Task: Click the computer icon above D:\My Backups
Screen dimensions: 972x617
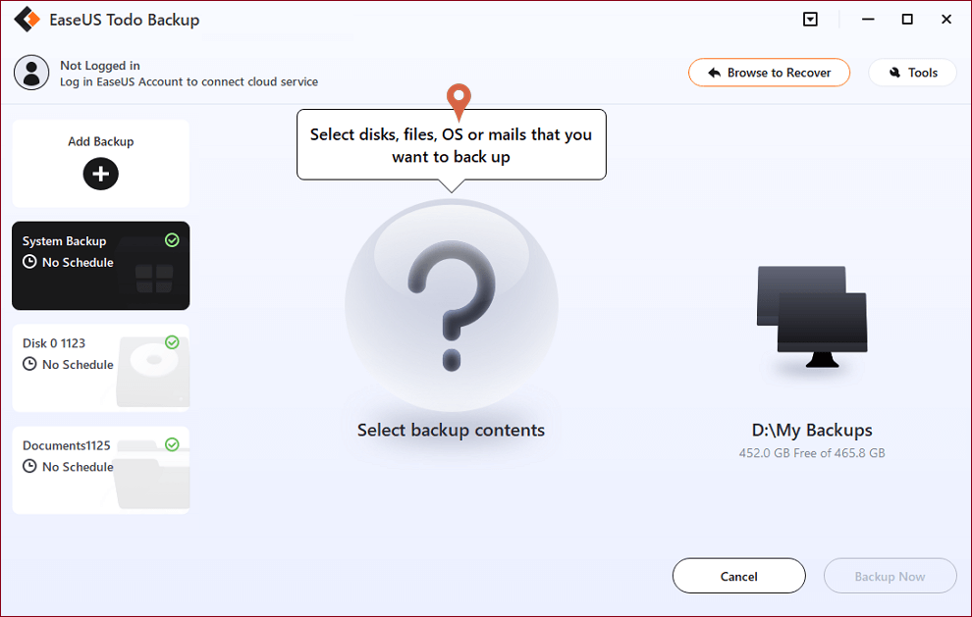Action: pos(811,318)
